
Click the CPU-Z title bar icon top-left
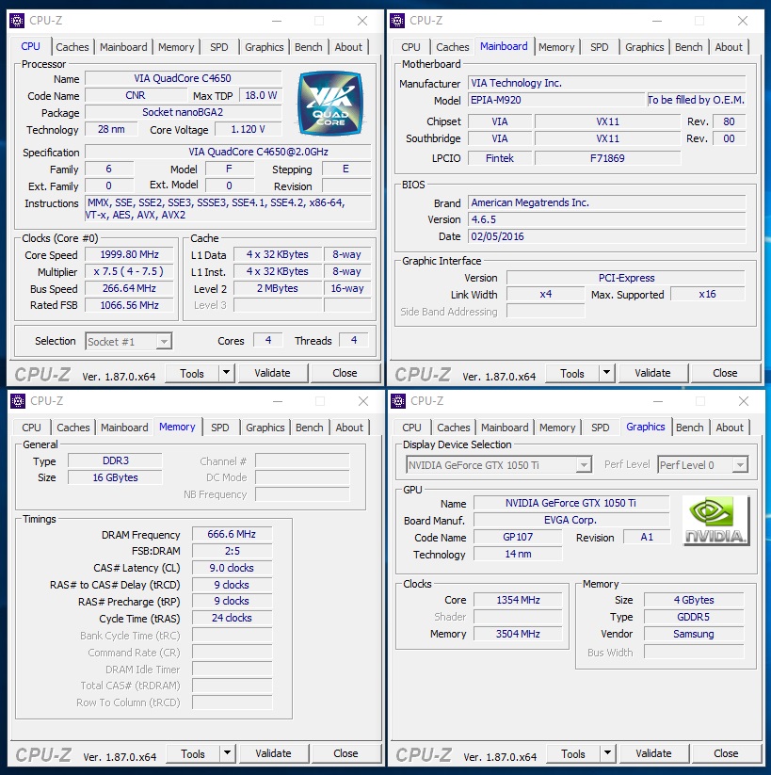(x=18, y=20)
